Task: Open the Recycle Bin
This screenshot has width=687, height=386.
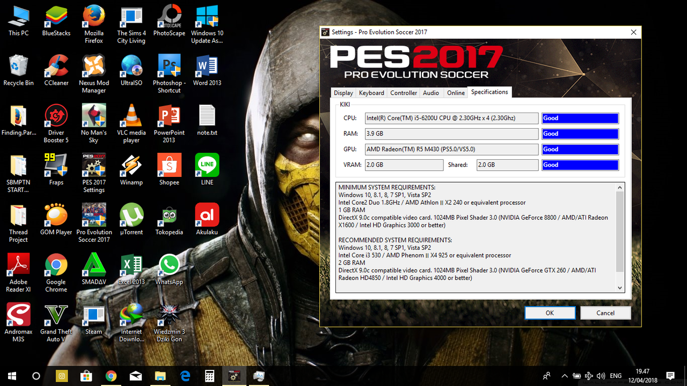Action: [18, 71]
